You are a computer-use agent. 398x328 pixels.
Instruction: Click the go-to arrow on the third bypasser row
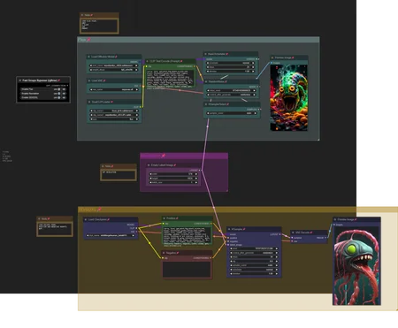click(x=65, y=97)
